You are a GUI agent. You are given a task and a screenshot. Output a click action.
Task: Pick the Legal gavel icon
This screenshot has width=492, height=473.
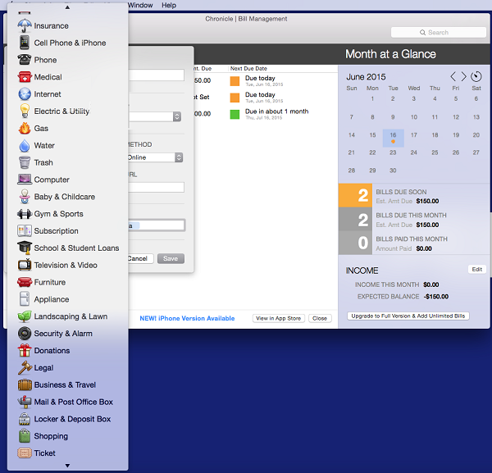tap(25, 367)
